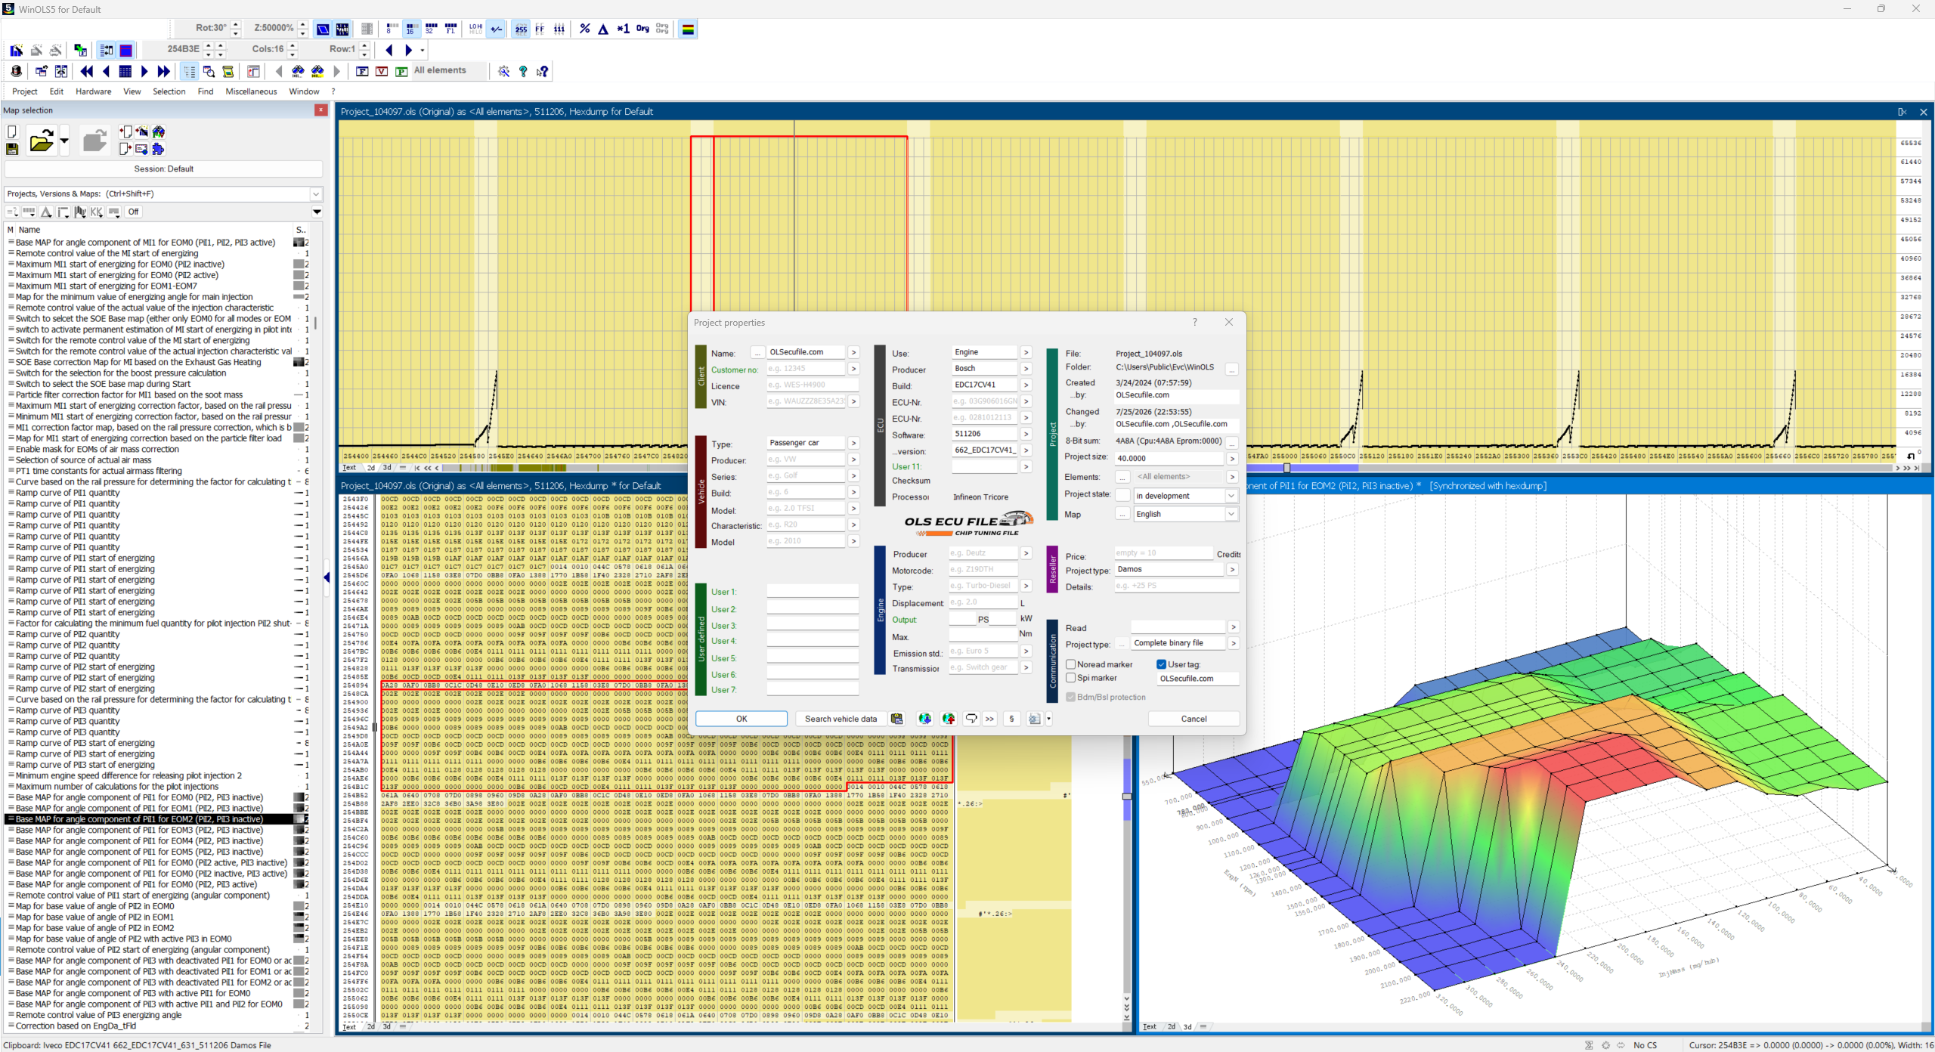Viewport: 1935px width, 1052px height.
Task: Click the browse button next to Folder path
Action: (1232, 369)
